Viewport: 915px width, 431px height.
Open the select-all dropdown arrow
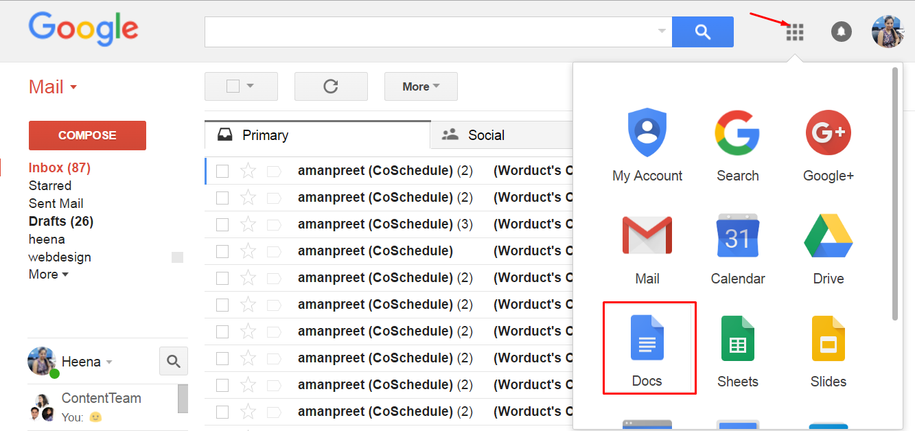[x=251, y=86]
